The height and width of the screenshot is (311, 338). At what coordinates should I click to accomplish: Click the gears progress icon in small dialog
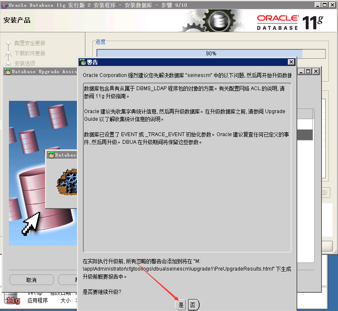pyautogui.click(x=67, y=182)
